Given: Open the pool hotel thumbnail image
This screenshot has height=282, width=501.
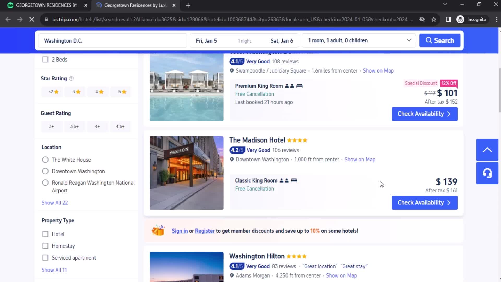Looking at the screenshot, I should coord(186,87).
